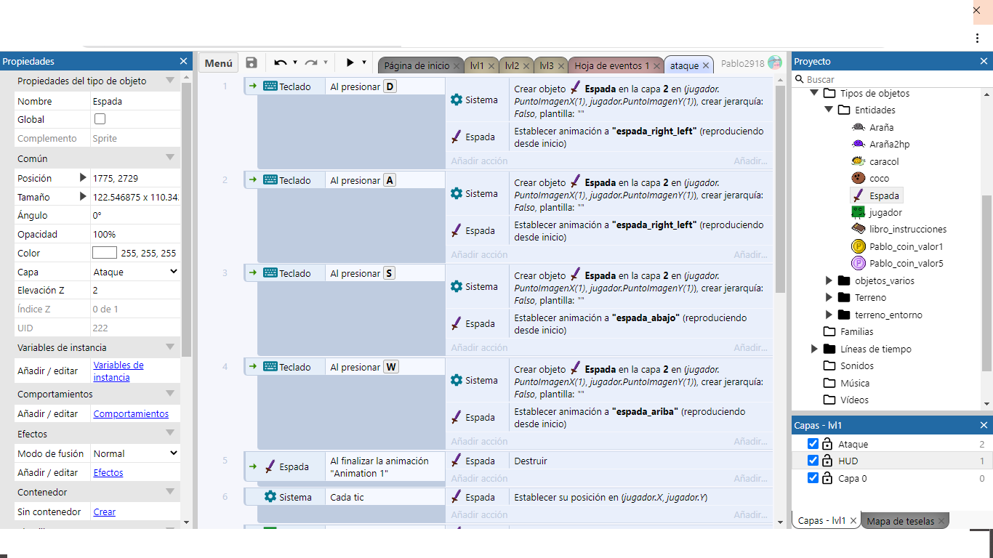Image resolution: width=993 pixels, height=558 pixels.
Task: Open the Menú button
Action: [218, 63]
